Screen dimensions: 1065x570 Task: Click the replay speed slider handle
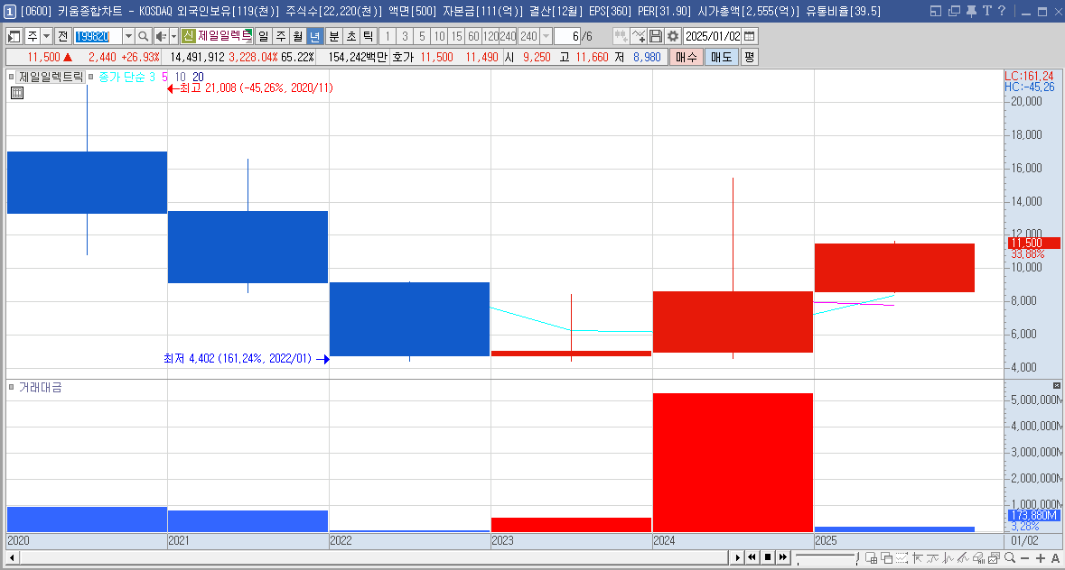coord(858,557)
